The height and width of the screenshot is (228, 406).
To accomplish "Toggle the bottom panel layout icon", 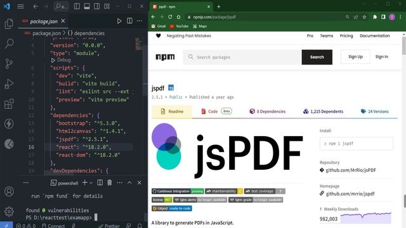I will [x=87, y=6].
